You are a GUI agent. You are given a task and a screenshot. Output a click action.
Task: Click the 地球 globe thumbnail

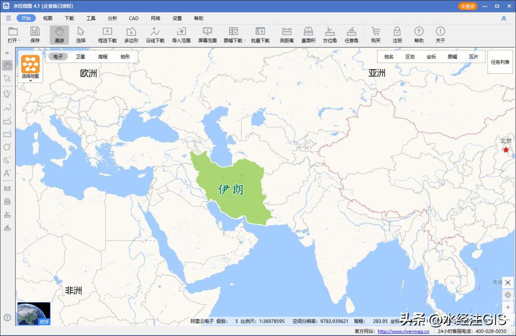tap(34, 314)
